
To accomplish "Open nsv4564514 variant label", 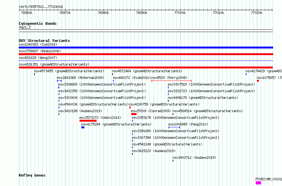I will point(208,111).
